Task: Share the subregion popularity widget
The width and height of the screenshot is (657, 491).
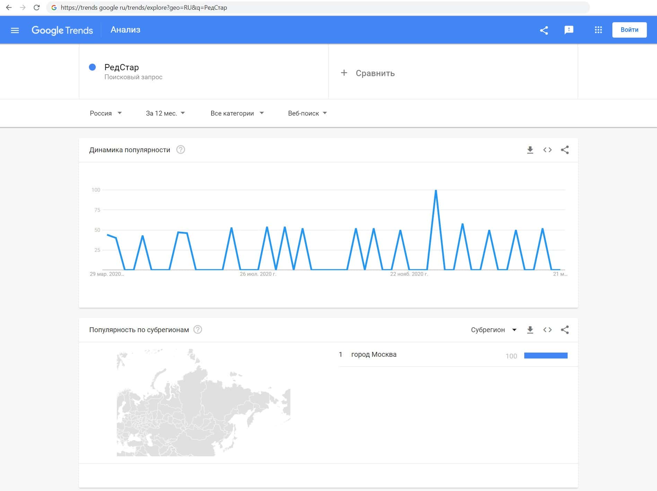Action: [x=565, y=330]
